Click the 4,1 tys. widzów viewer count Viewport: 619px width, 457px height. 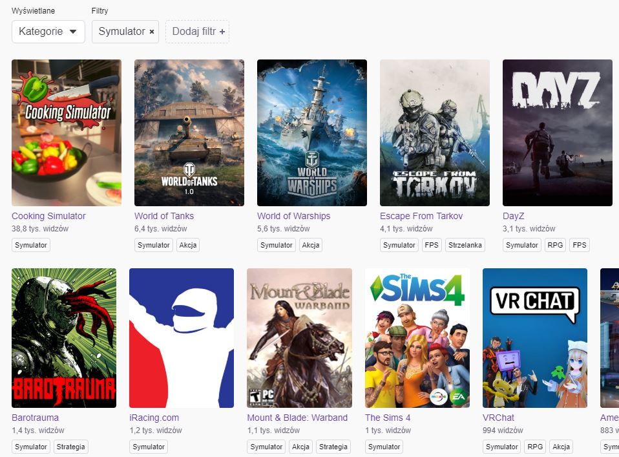[x=406, y=229]
